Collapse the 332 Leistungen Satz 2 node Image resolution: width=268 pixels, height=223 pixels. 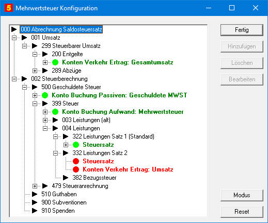tap(55, 153)
